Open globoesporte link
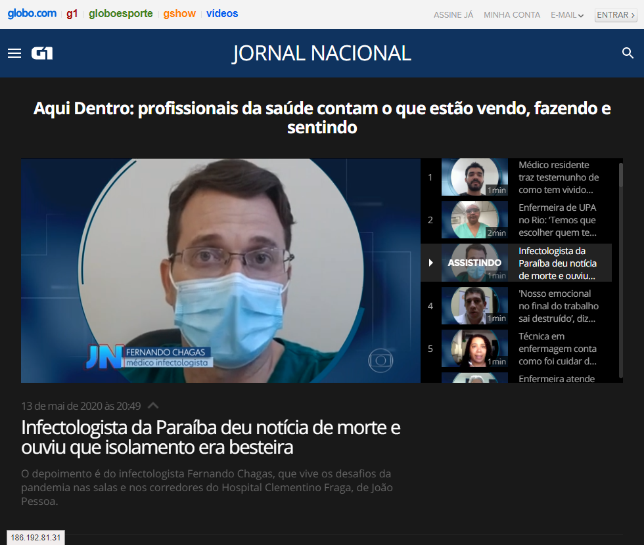This screenshot has height=545, width=644. coord(121,14)
